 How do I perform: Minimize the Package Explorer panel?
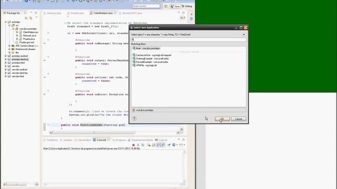[31, 13]
